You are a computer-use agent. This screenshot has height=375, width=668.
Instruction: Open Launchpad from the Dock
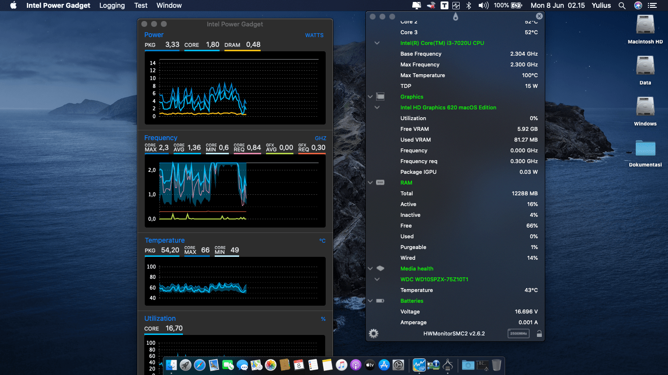(185, 365)
